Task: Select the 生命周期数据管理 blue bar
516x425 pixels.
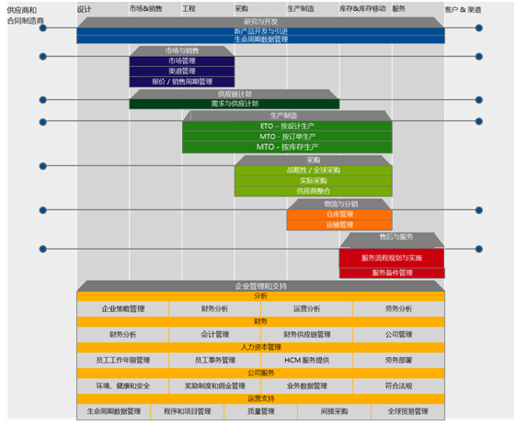Action: coord(260,39)
